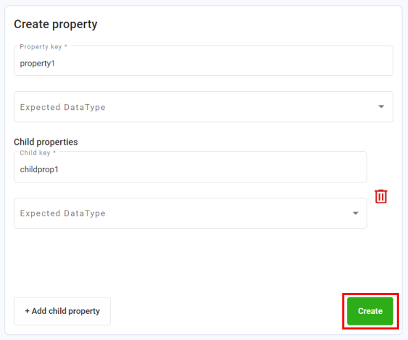Expand the child property's DataType selector arrow
This screenshot has width=408, height=340.
pos(355,213)
